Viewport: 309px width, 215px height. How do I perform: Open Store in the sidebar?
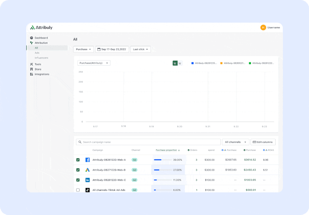[38, 69]
